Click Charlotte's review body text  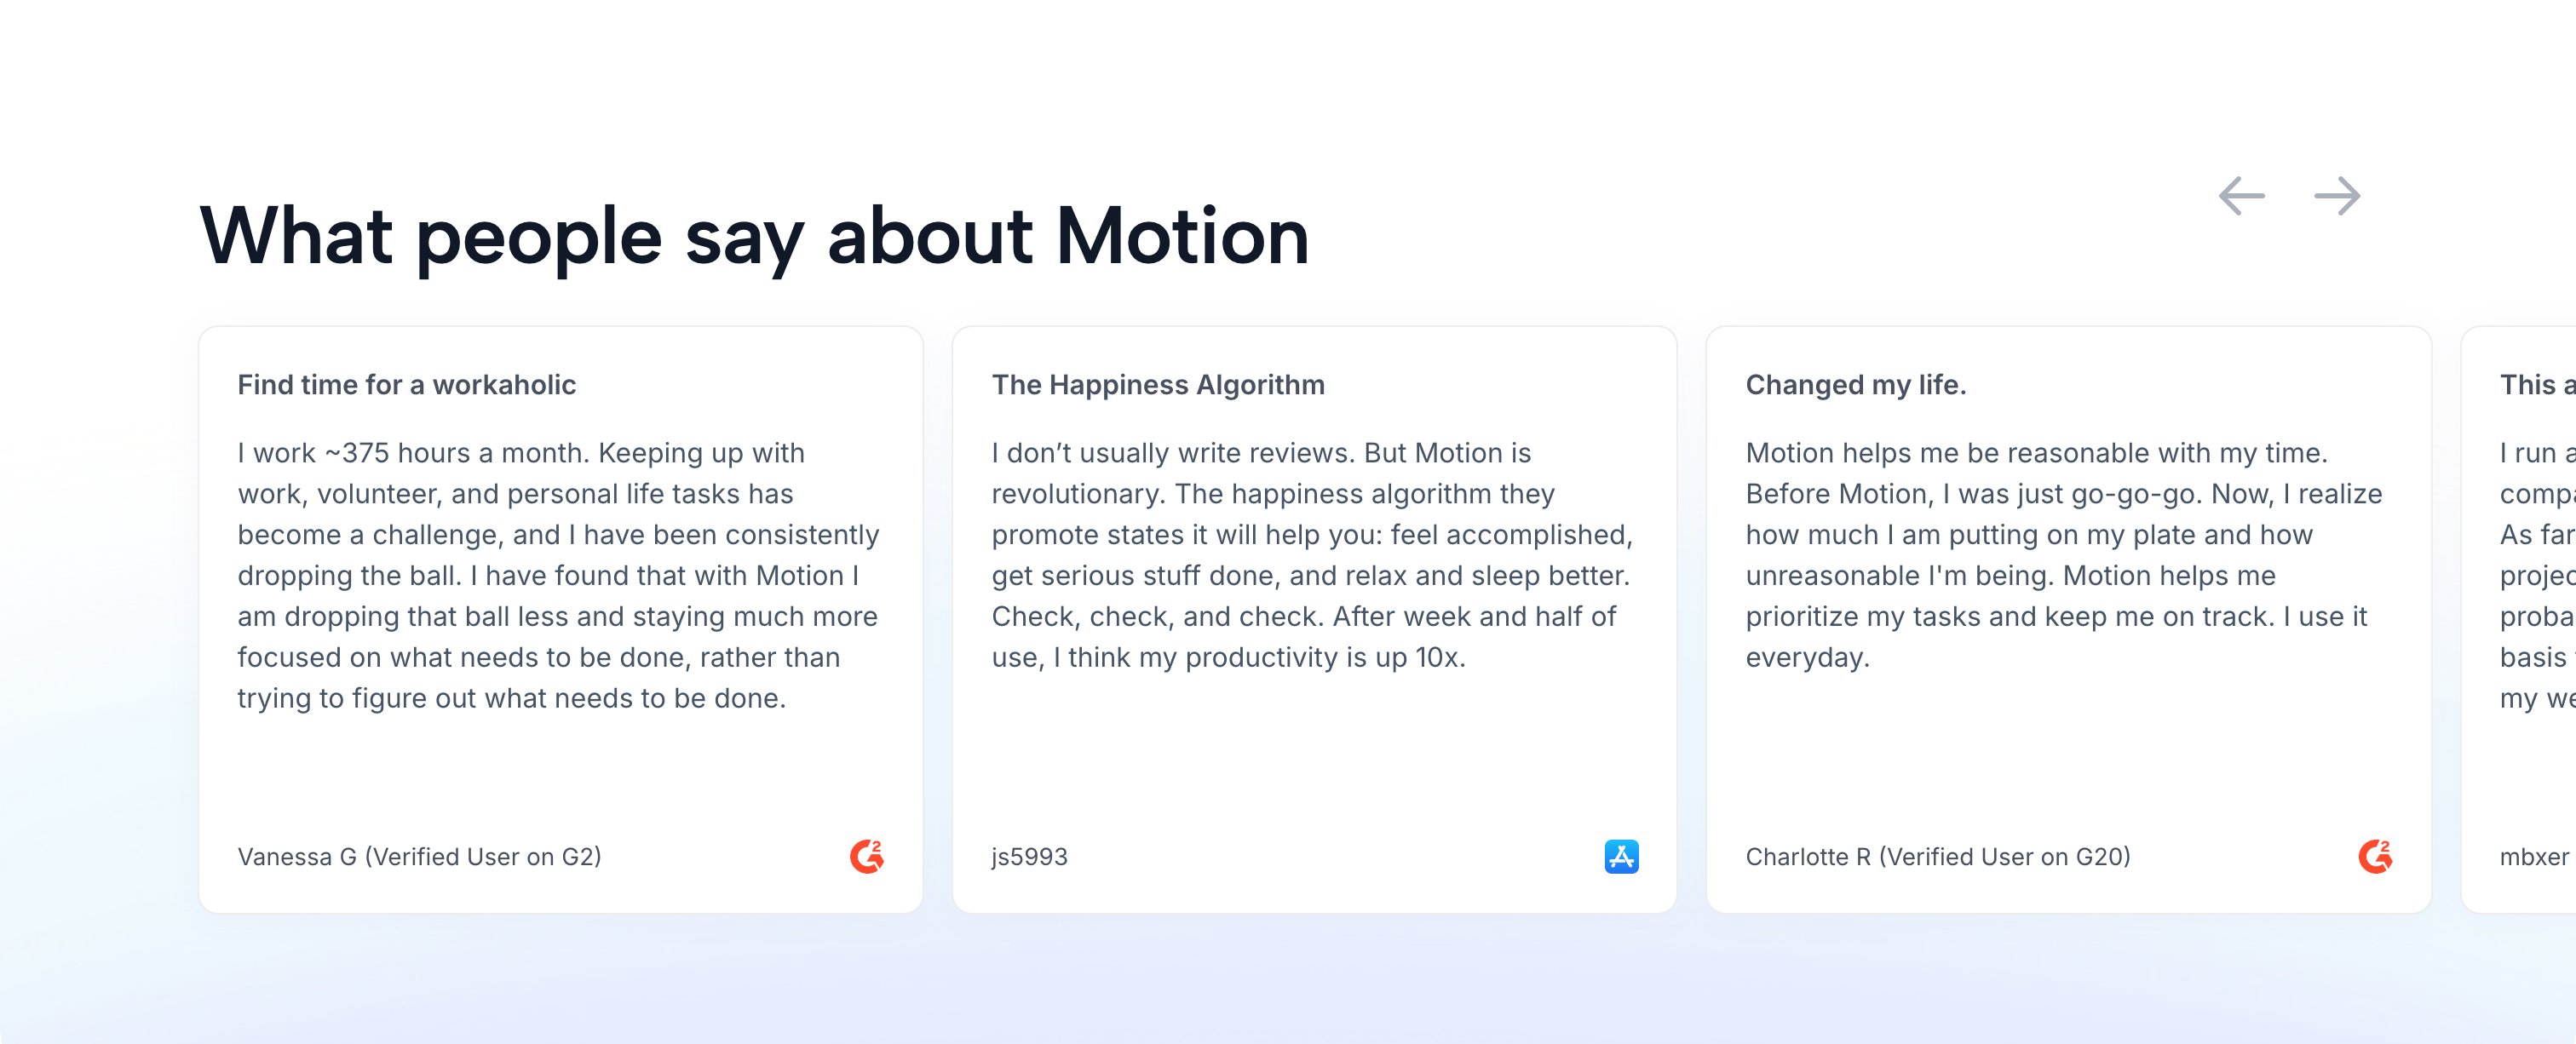pos(2064,555)
